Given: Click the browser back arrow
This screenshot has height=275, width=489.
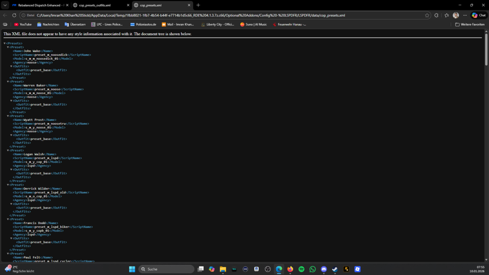Looking at the screenshot, I should pyautogui.click(x=5, y=15).
